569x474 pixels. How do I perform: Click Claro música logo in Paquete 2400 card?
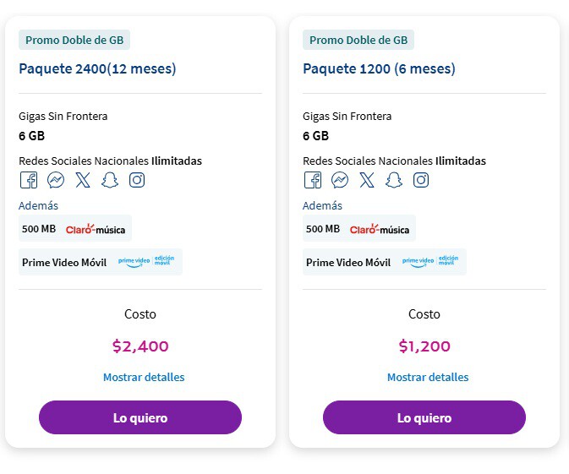(x=95, y=229)
